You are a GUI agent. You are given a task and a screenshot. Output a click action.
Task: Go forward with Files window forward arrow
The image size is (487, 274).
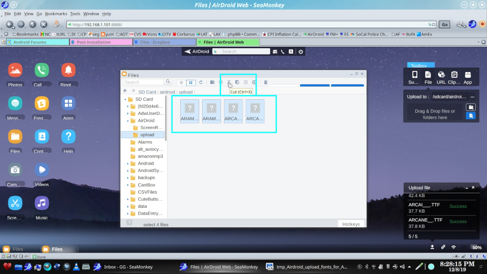tap(133, 91)
